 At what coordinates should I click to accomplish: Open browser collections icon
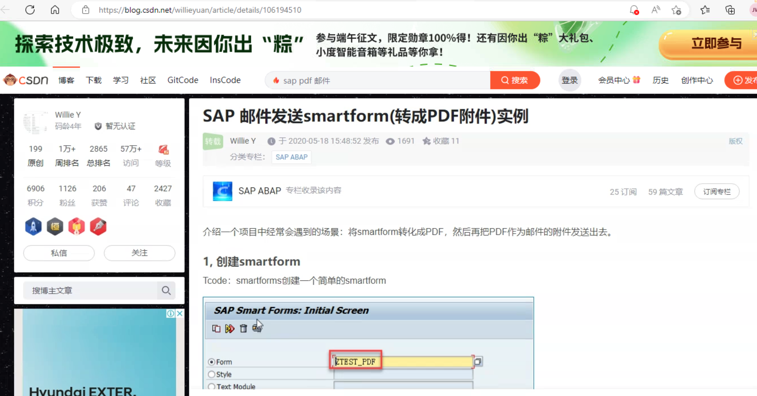730,10
